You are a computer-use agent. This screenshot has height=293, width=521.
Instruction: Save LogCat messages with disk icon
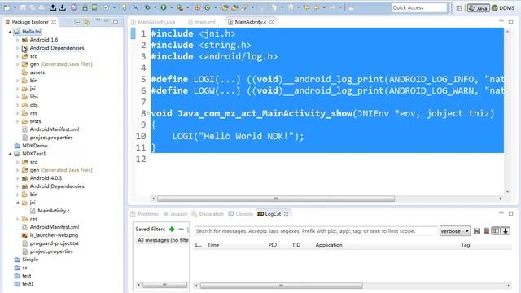click(x=477, y=231)
